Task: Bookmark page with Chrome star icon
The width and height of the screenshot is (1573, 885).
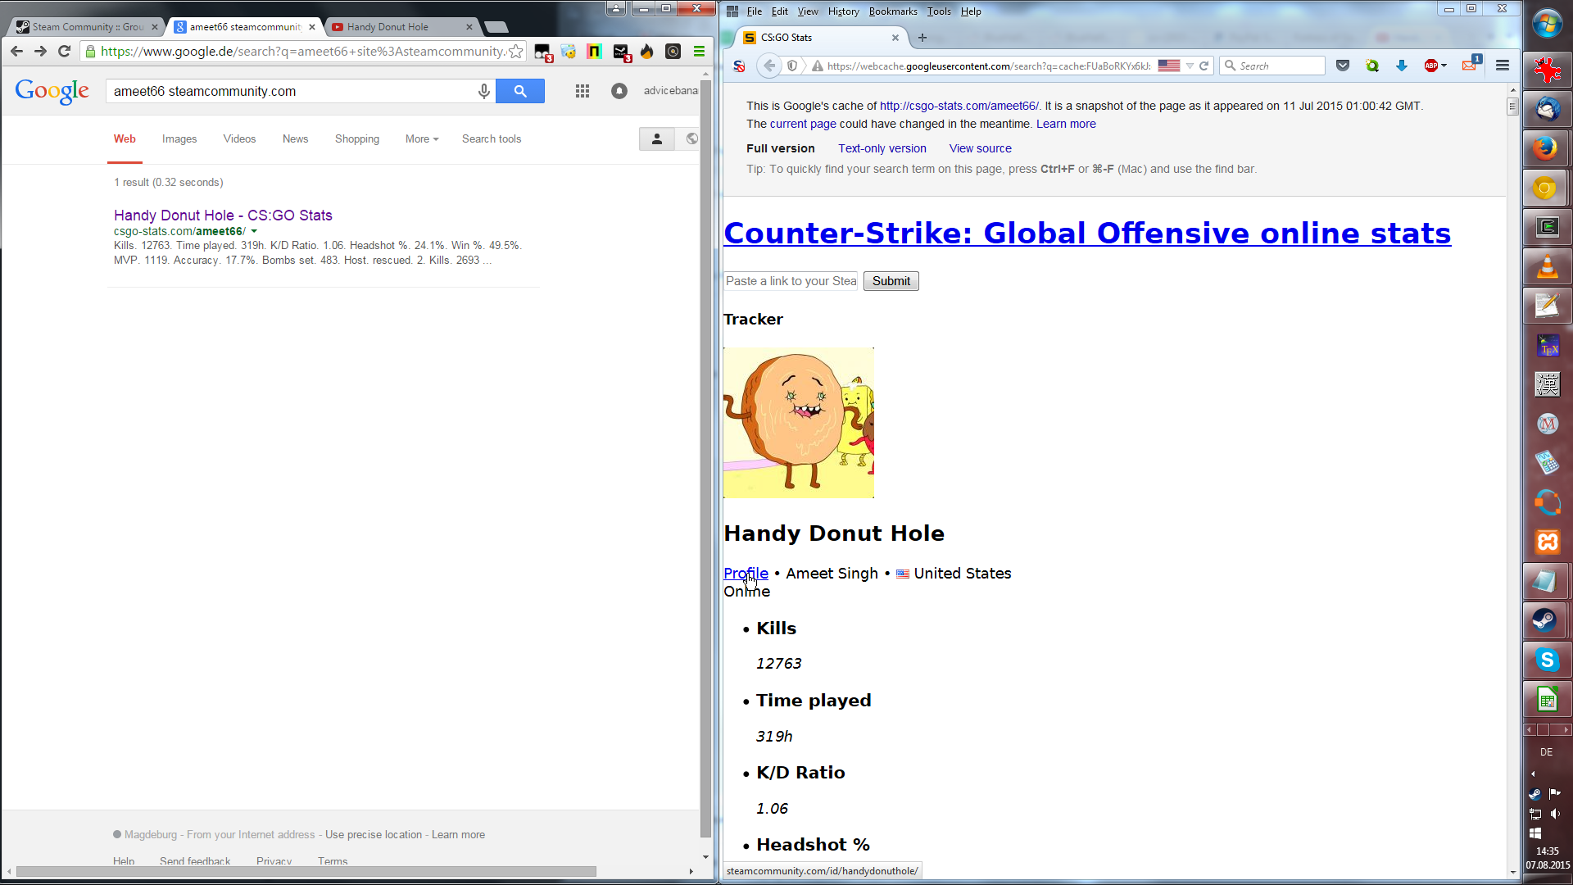Action: [516, 52]
